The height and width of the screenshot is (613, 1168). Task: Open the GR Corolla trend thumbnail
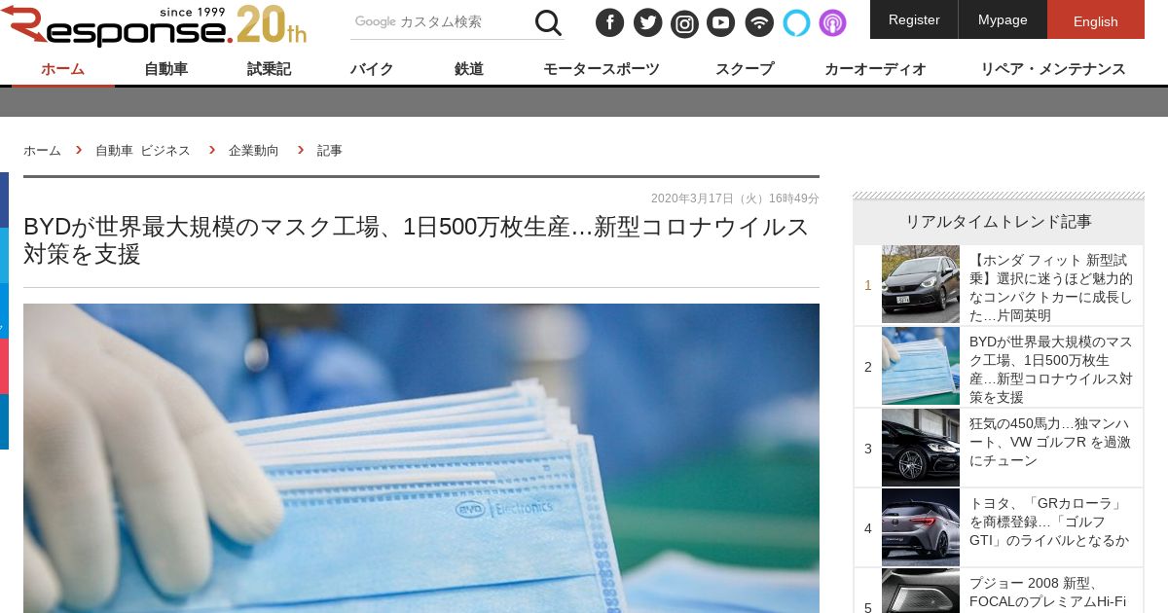921,527
